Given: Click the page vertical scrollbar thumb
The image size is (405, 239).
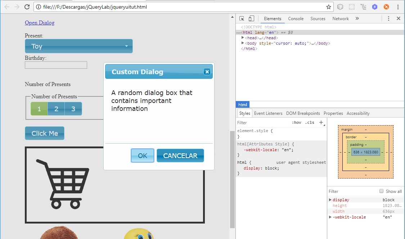Looking at the screenshot, I should click(x=232, y=180).
